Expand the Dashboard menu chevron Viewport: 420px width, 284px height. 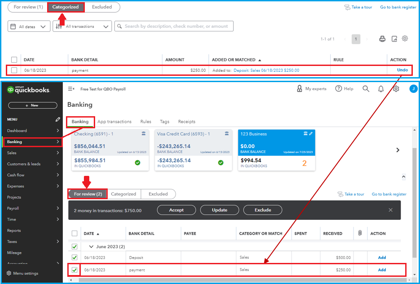point(57,131)
